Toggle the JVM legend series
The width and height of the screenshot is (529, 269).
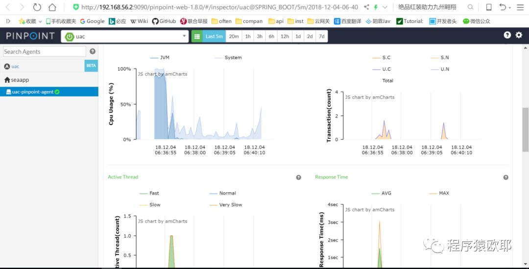click(x=160, y=58)
